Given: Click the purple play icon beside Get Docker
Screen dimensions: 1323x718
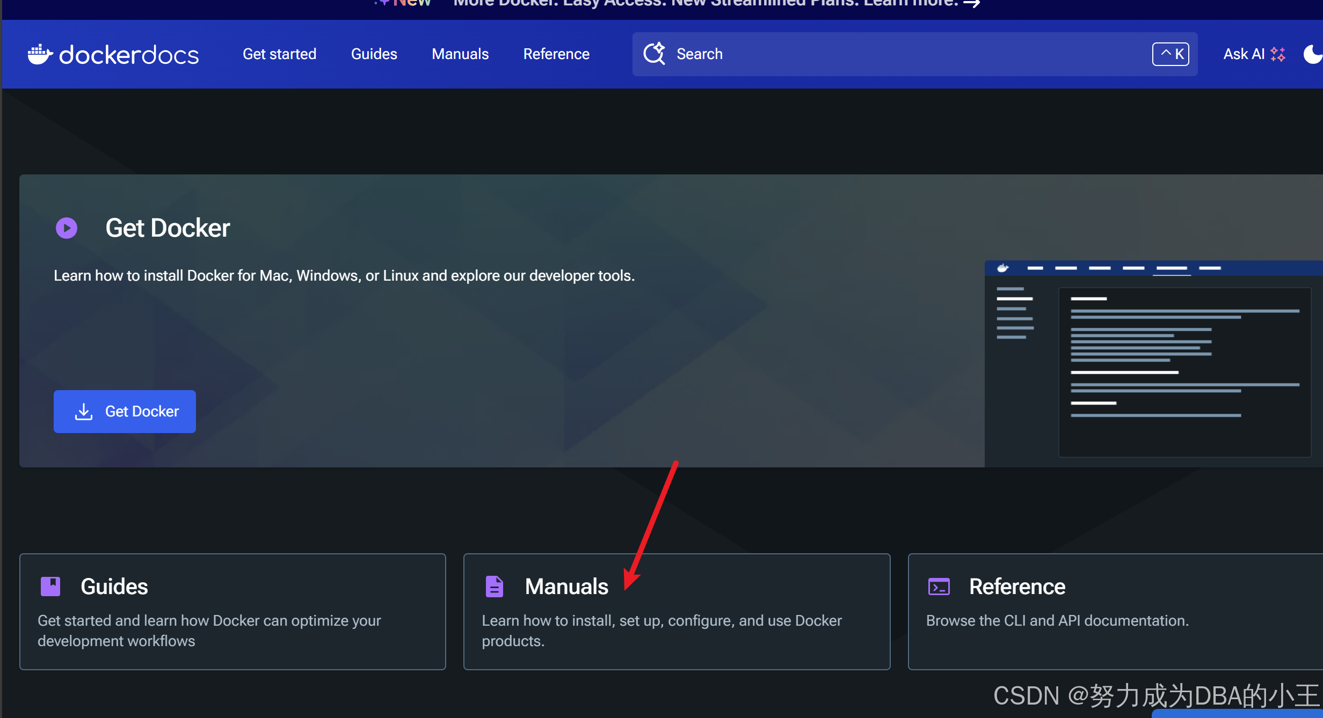Looking at the screenshot, I should (67, 228).
